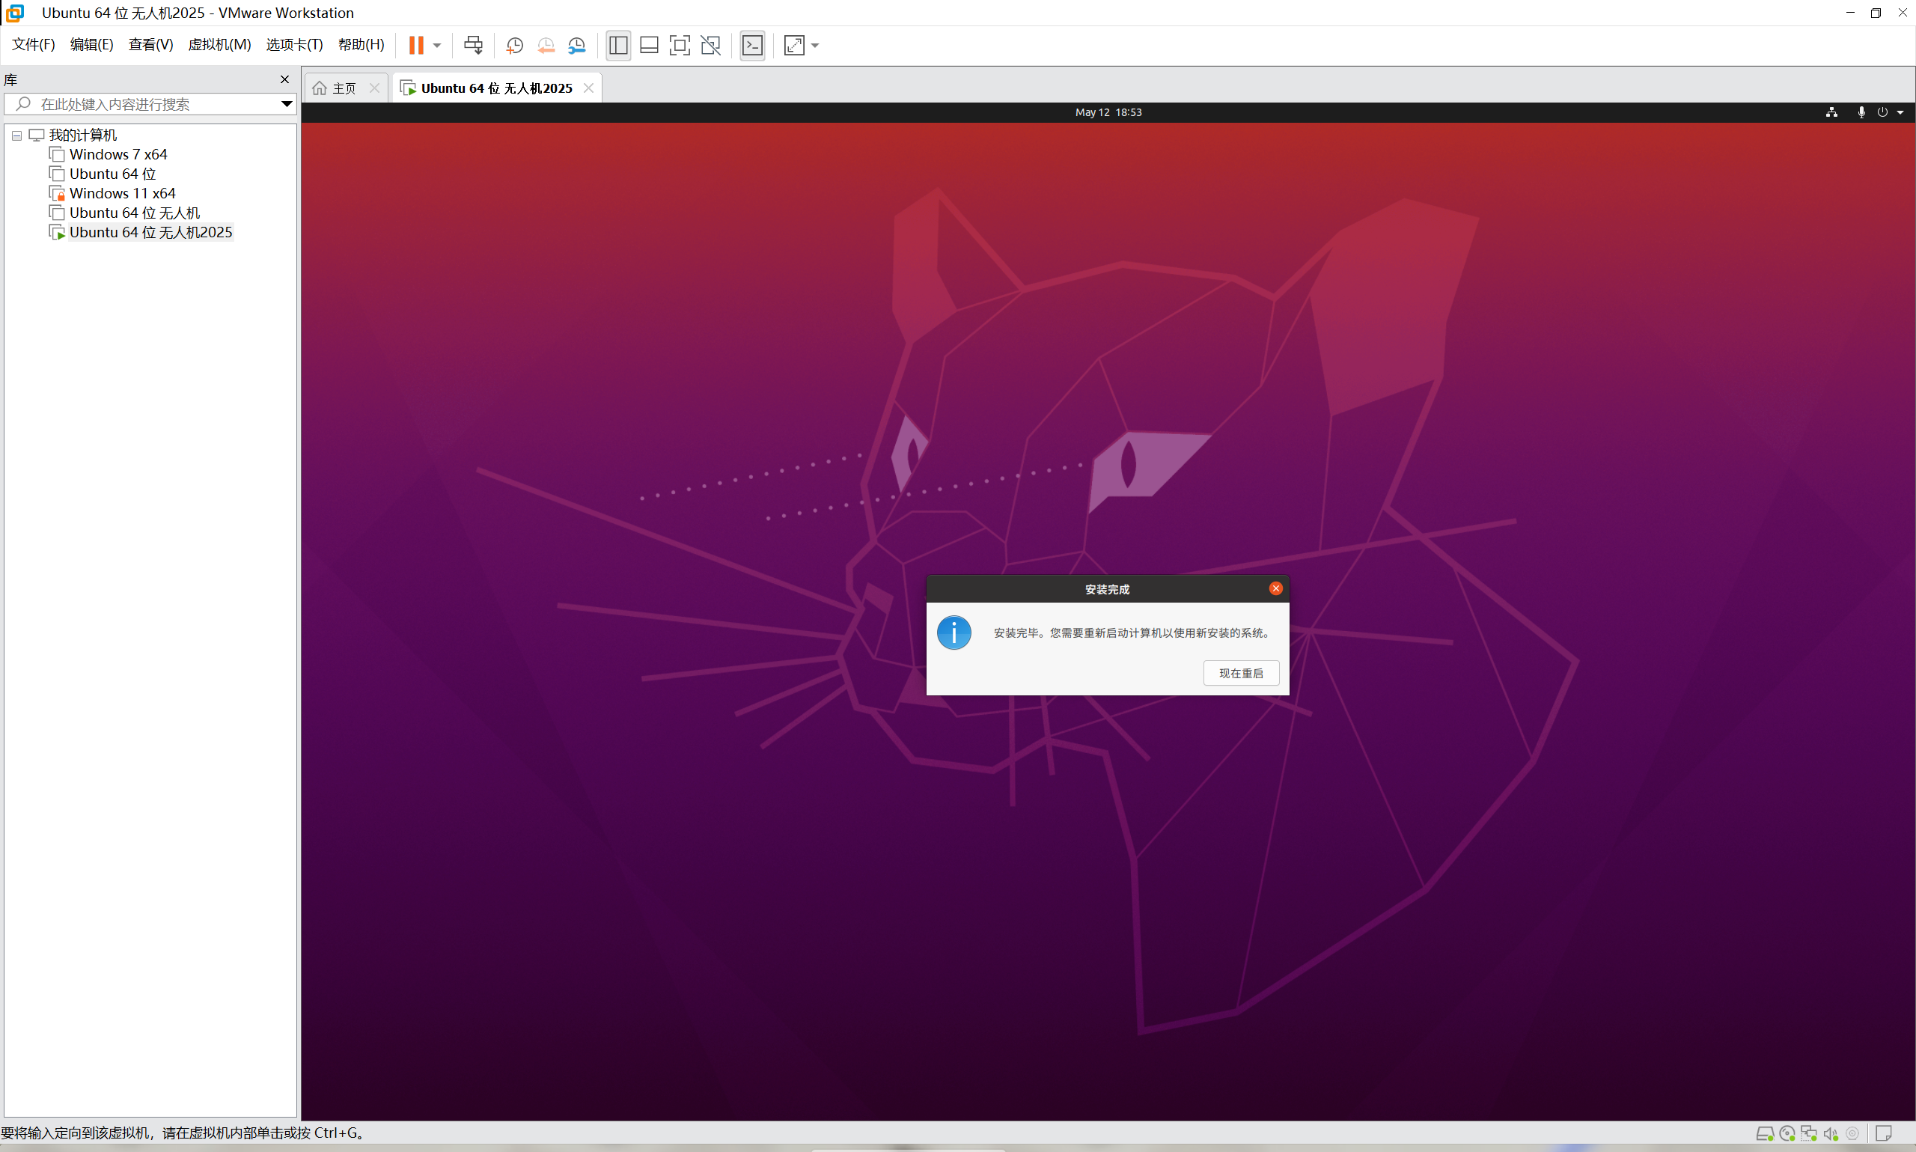Send Ctrl+Alt+Del to the virtual machine
1916x1152 pixels.
point(472,45)
